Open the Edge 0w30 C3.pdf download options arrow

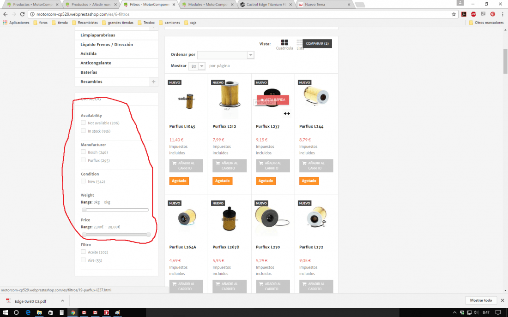pyautogui.click(x=62, y=301)
